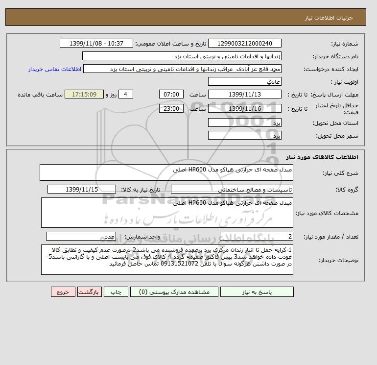377x365 pixels.
Task: Open مشاهده مدارک پیوستی (0) button
Action: [x=174, y=292]
